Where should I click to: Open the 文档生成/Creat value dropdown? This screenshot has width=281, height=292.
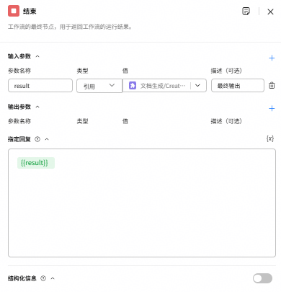(x=197, y=85)
